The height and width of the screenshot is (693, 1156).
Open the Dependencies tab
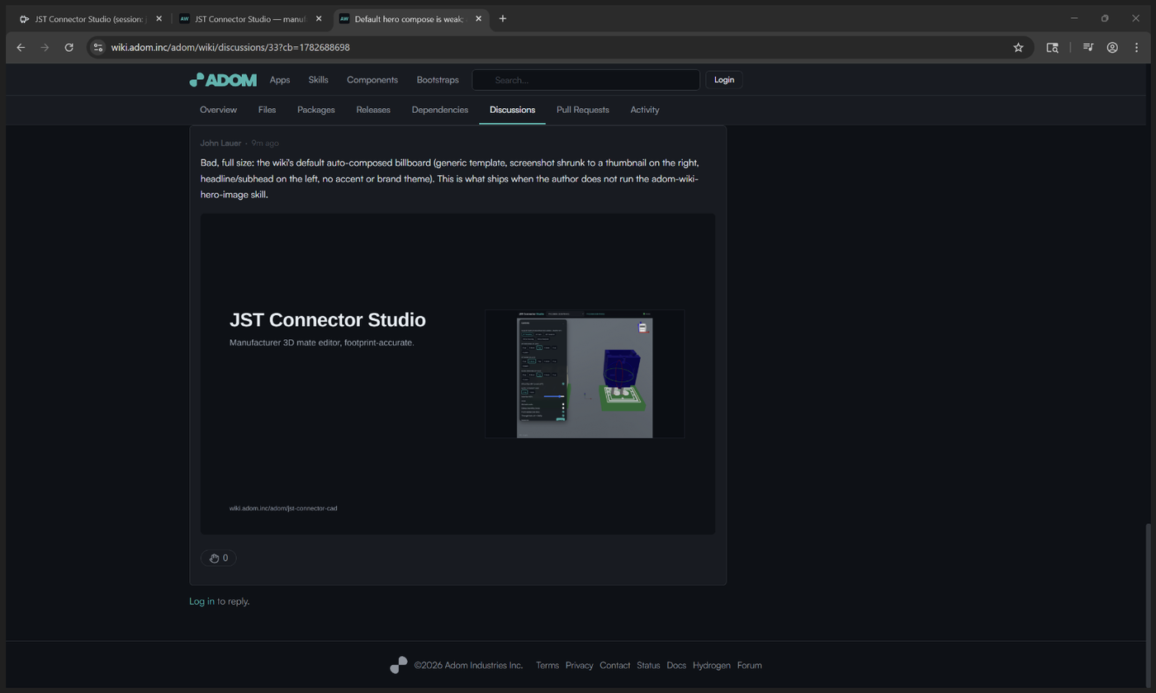click(440, 110)
